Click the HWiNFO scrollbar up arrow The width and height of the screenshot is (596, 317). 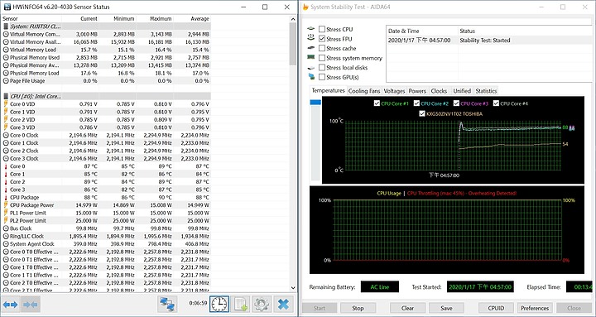coord(293,19)
